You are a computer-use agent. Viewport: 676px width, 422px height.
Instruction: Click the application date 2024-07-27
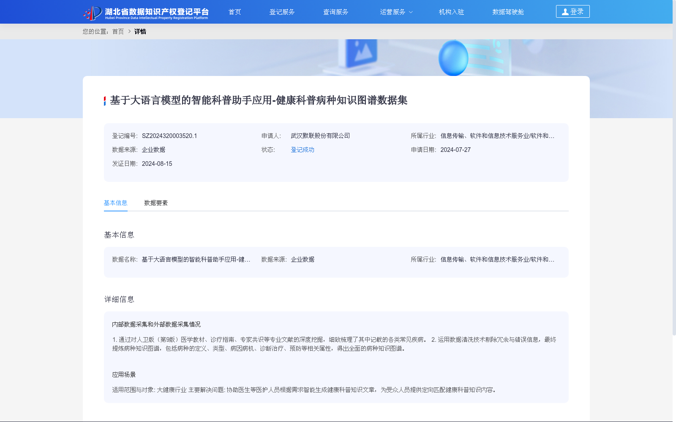[x=455, y=150]
